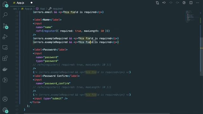This screenshot has height=114, width=203.
Task: Click the first errors.exampleRequired line
Action: pos(76,39)
